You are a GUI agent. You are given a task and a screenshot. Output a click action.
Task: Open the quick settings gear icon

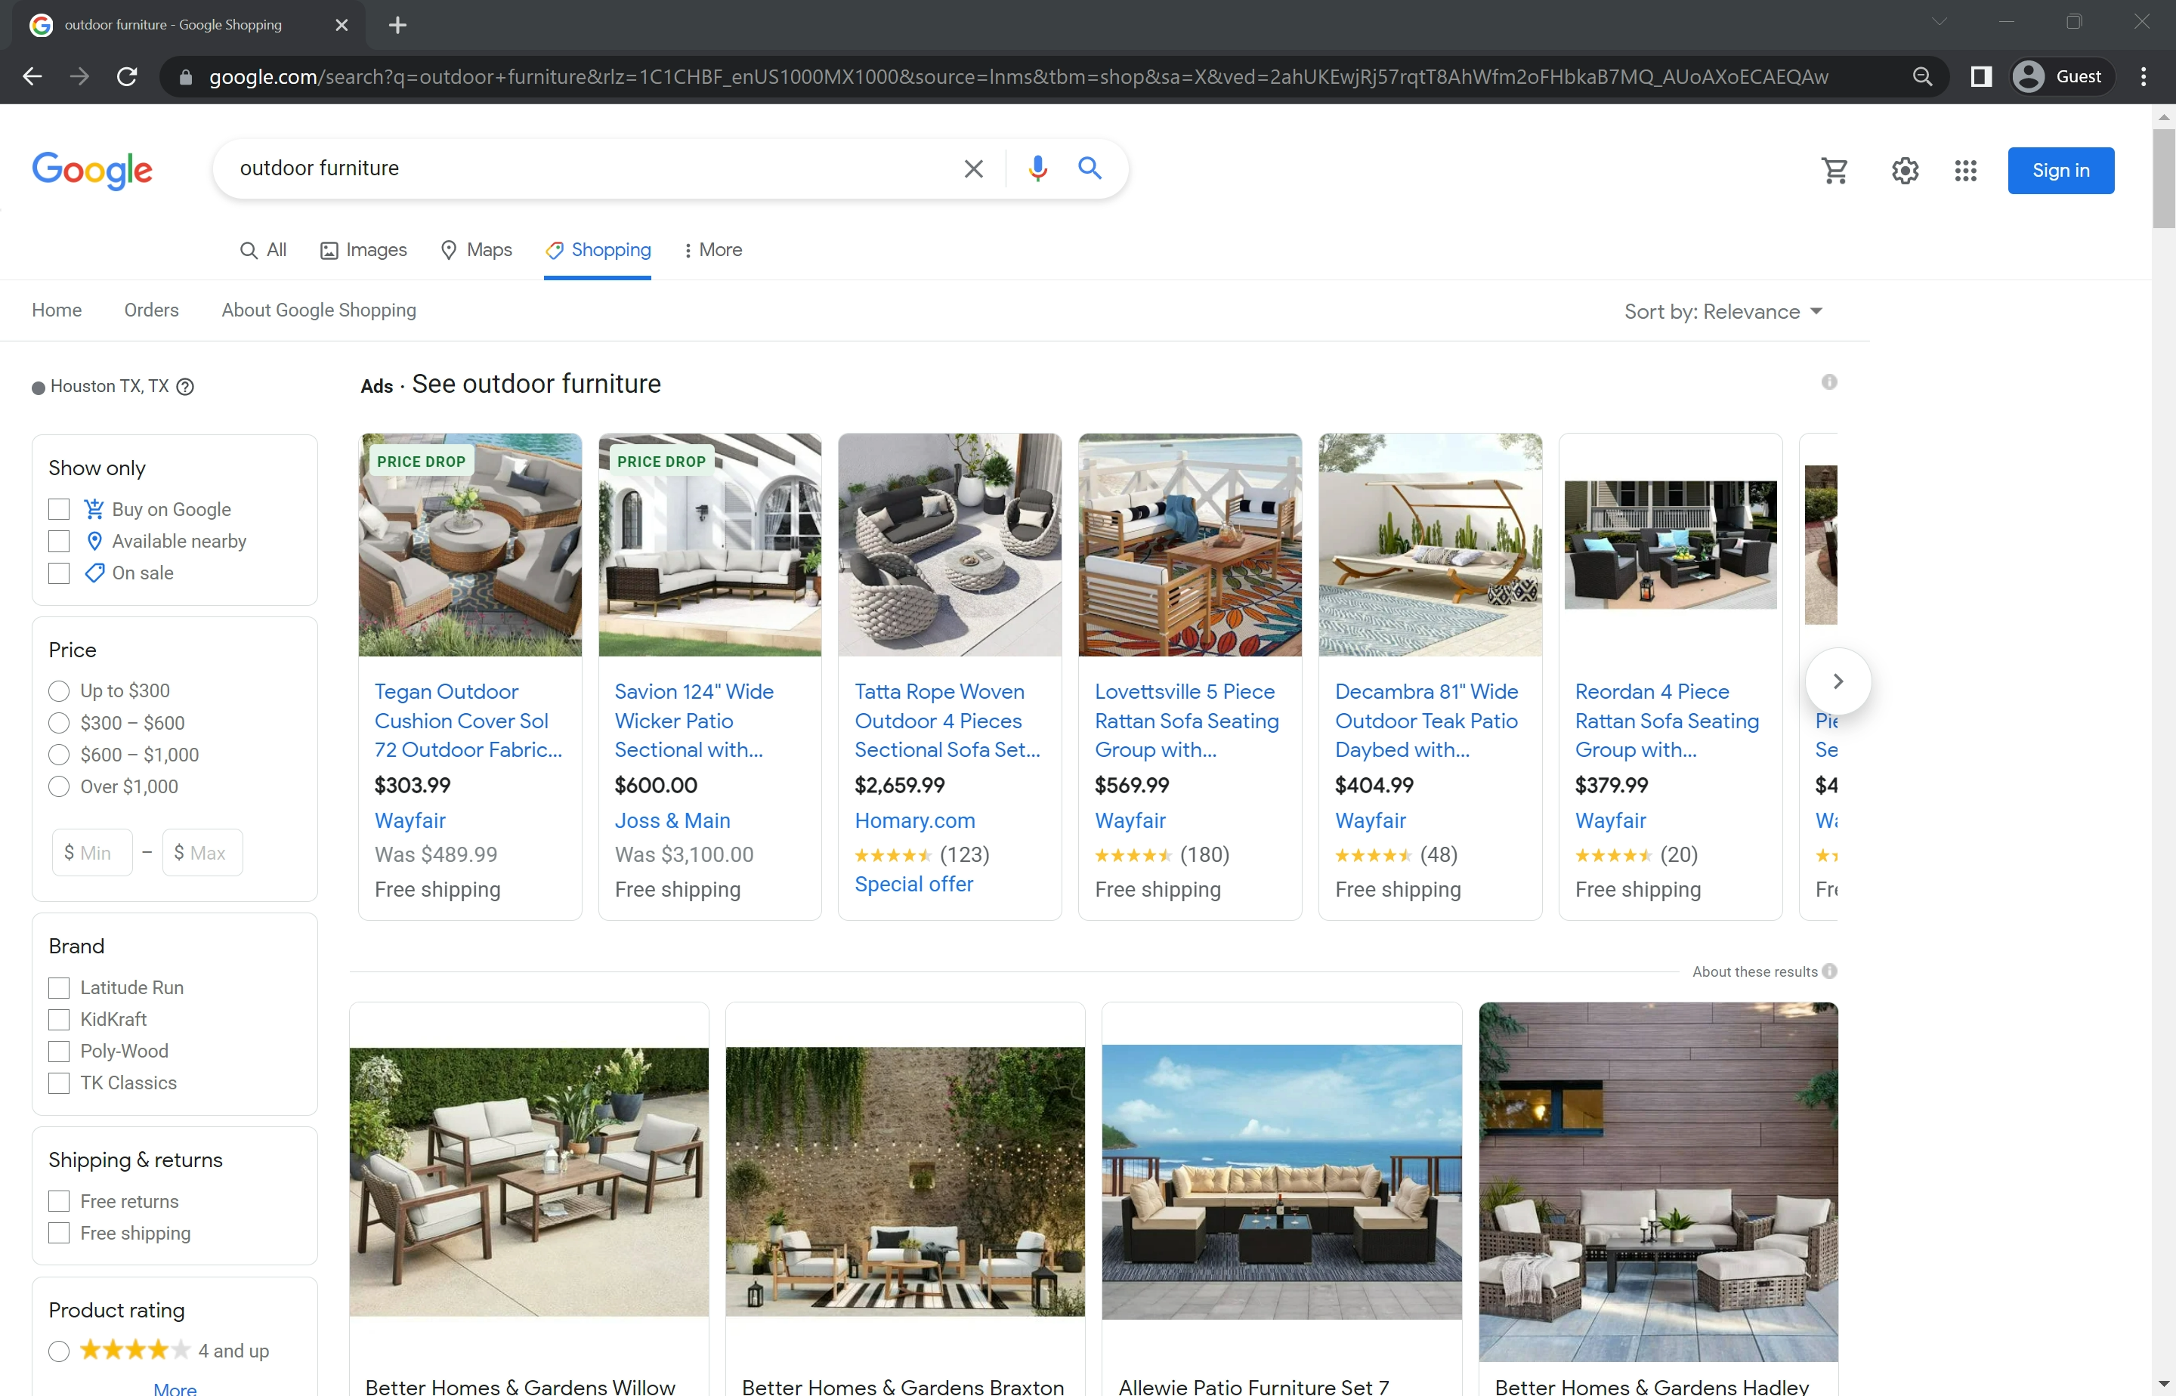tap(1905, 169)
